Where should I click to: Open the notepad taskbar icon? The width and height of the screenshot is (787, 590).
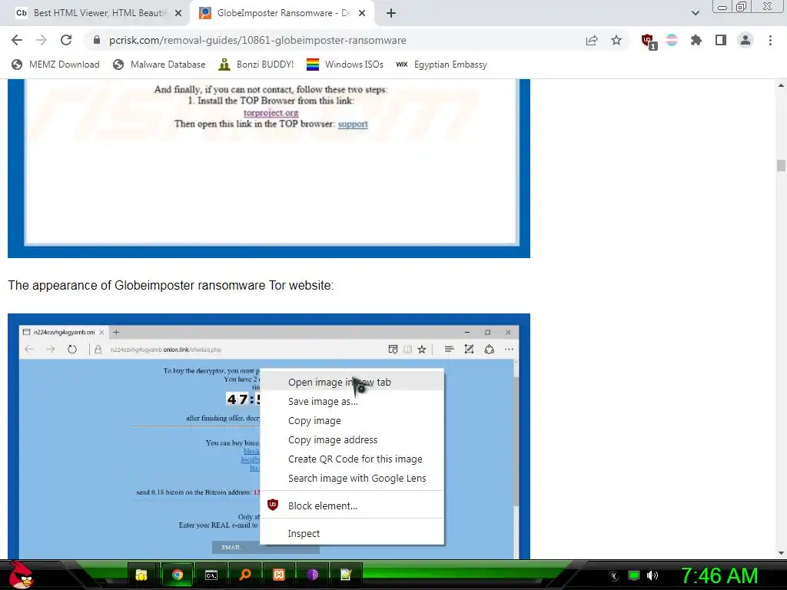click(x=346, y=575)
